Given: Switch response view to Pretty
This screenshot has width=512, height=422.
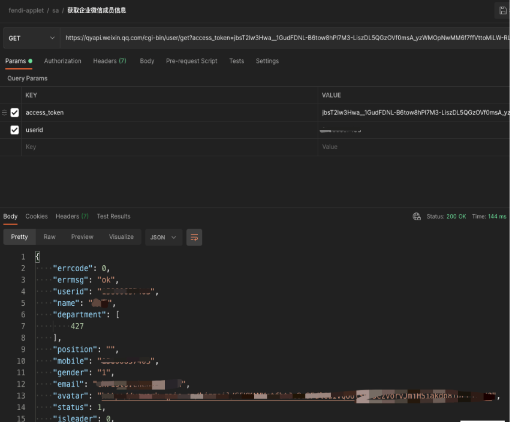Looking at the screenshot, I should (x=20, y=237).
